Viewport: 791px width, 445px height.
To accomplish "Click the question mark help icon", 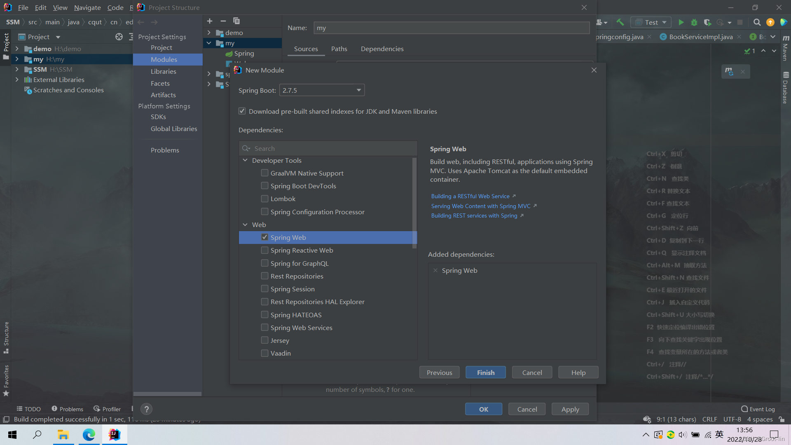I will pyautogui.click(x=146, y=409).
